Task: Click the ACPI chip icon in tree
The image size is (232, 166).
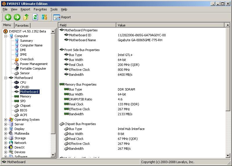Action: pyautogui.click(x=17, y=115)
